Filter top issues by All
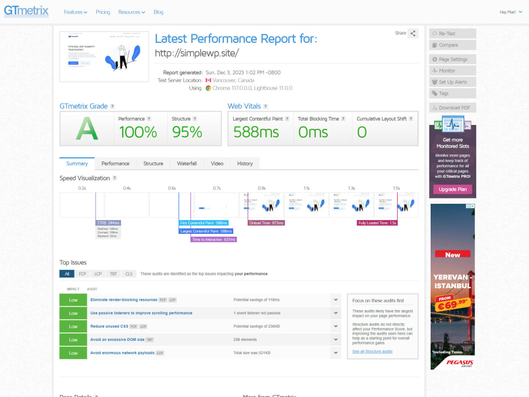The image size is (529, 397). coord(67,274)
